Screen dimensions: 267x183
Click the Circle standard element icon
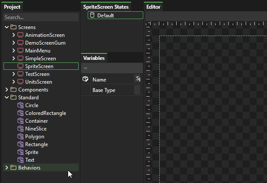20,105
